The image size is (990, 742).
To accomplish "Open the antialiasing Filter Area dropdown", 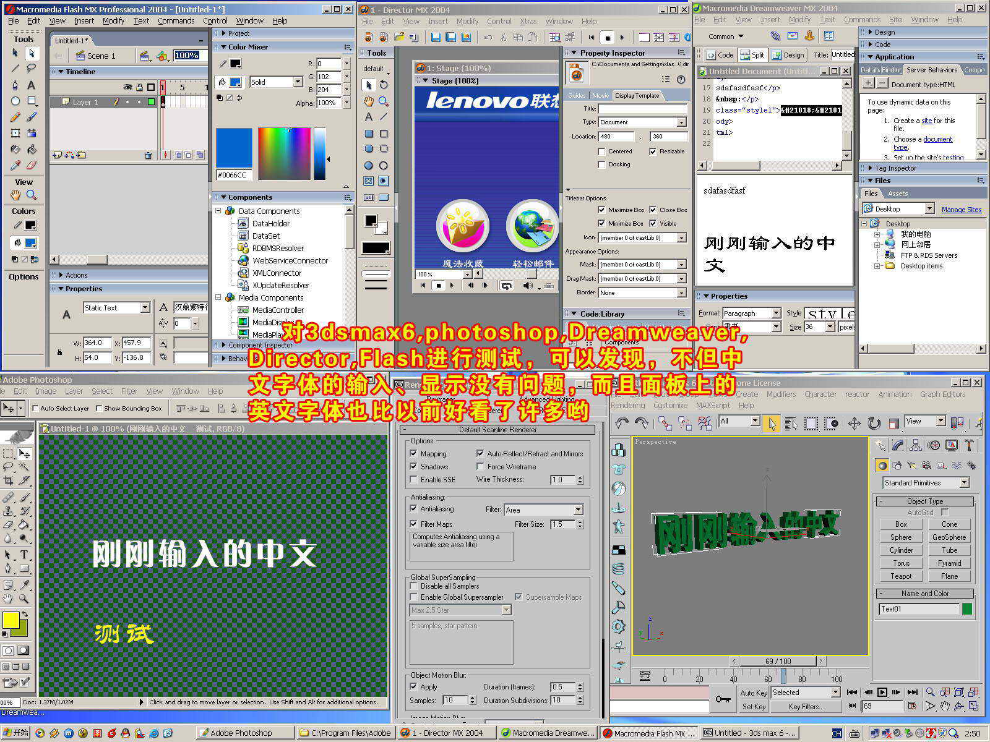I will (543, 510).
